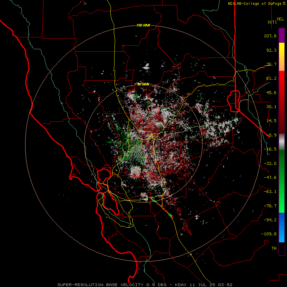Select the -32.0 legend value
Viewport: 287px width, 287px height.
pyautogui.click(x=270, y=164)
